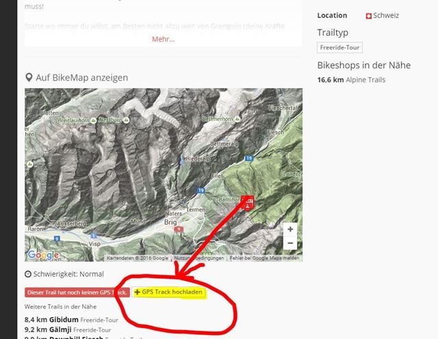Click the red 'Dieser Trail hat noch keinen GPS Track' label
Viewport: 438px width, 339px height.
point(77,293)
